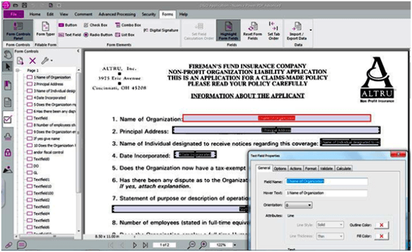The image size is (412, 252).
Task: Expand Import / Export Data dropdown arrow
Action: [x=310, y=30]
